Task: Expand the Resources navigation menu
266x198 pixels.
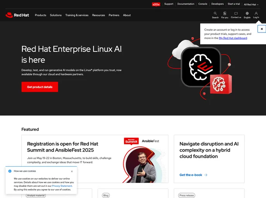Action: [99, 15]
